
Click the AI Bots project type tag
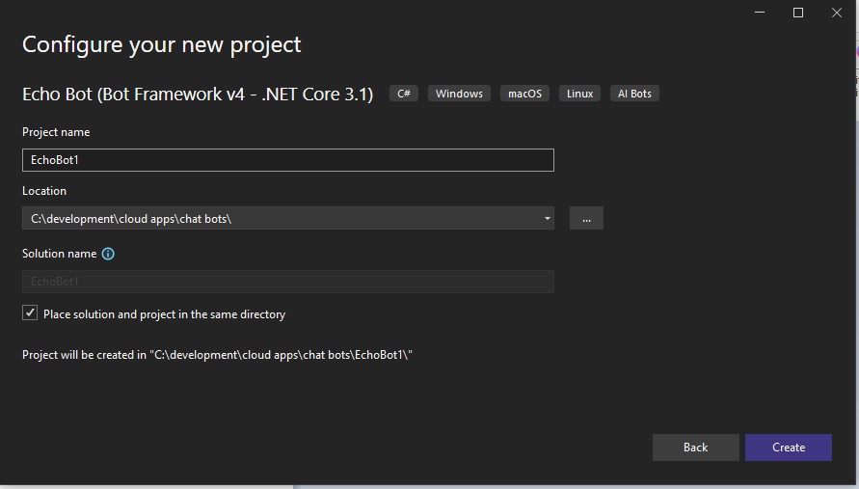click(634, 94)
